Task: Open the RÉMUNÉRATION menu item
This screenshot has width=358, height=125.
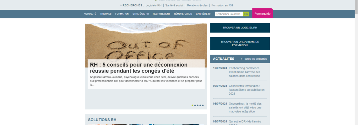Action: point(183,14)
